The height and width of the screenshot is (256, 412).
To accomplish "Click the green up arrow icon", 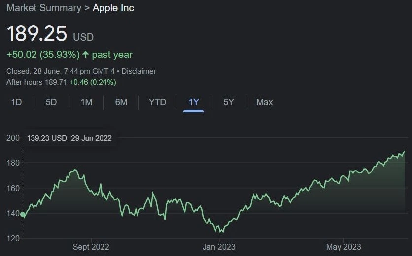I will [x=85, y=55].
